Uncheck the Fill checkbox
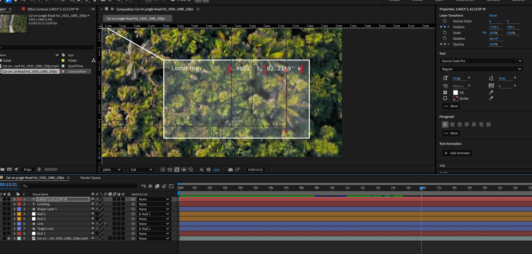532x254 pixels. 445,92
